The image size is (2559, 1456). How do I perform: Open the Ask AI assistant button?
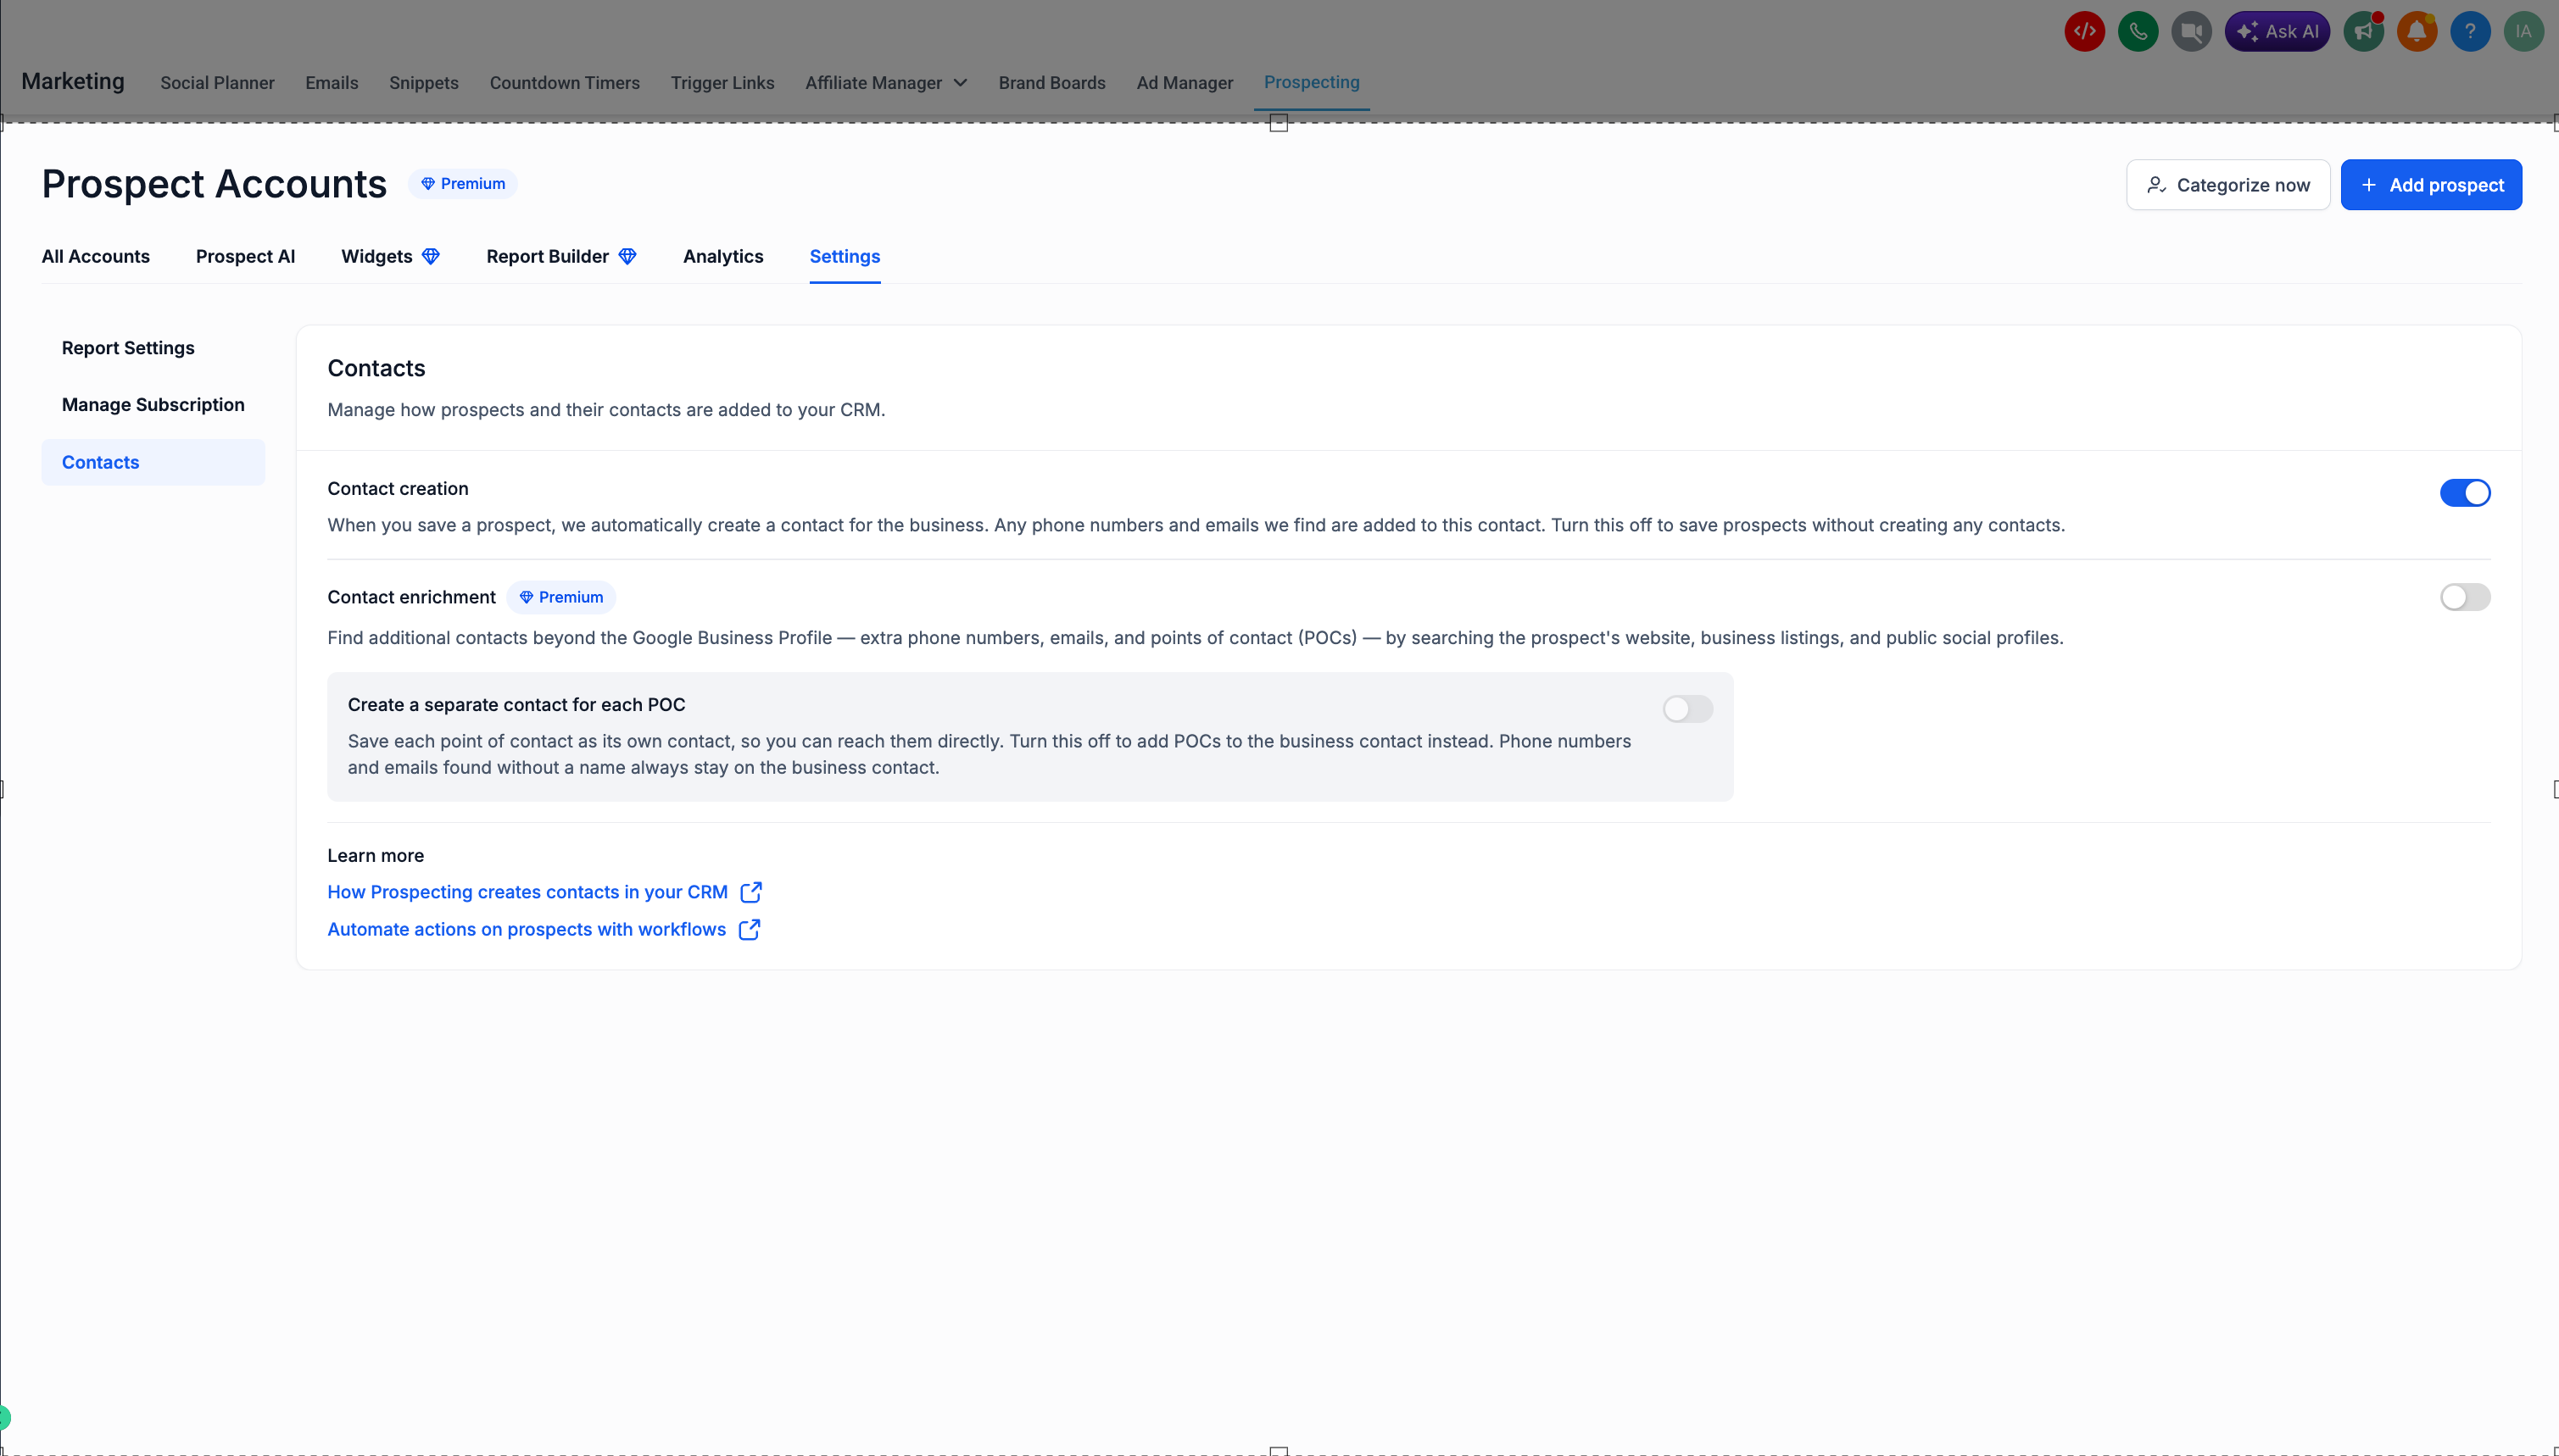tap(2277, 32)
